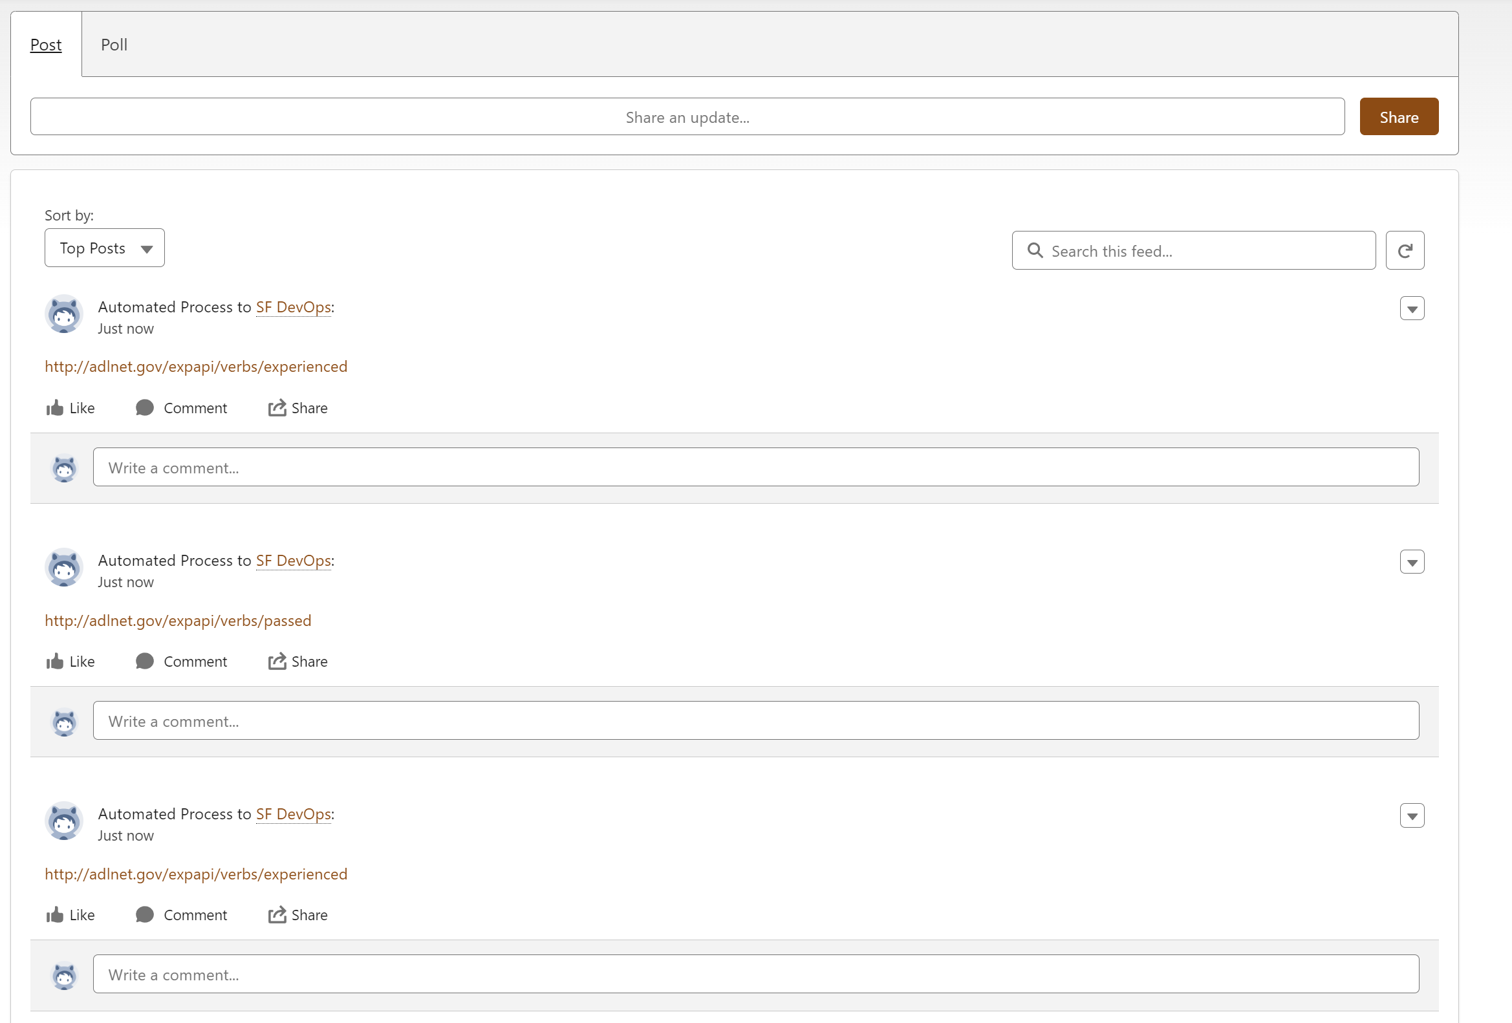Viewport: 1512px width, 1023px height.
Task: Click Write a comment box under first post
Action: pyautogui.click(x=755, y=467)
